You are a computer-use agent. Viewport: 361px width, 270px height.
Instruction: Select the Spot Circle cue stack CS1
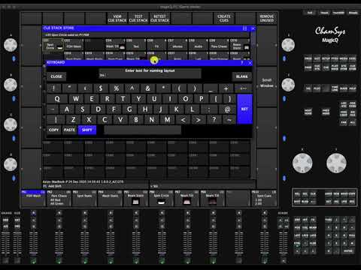[53, 45]
